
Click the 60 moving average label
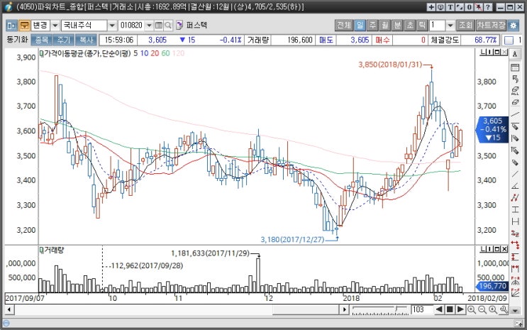(x=166, y=53)
